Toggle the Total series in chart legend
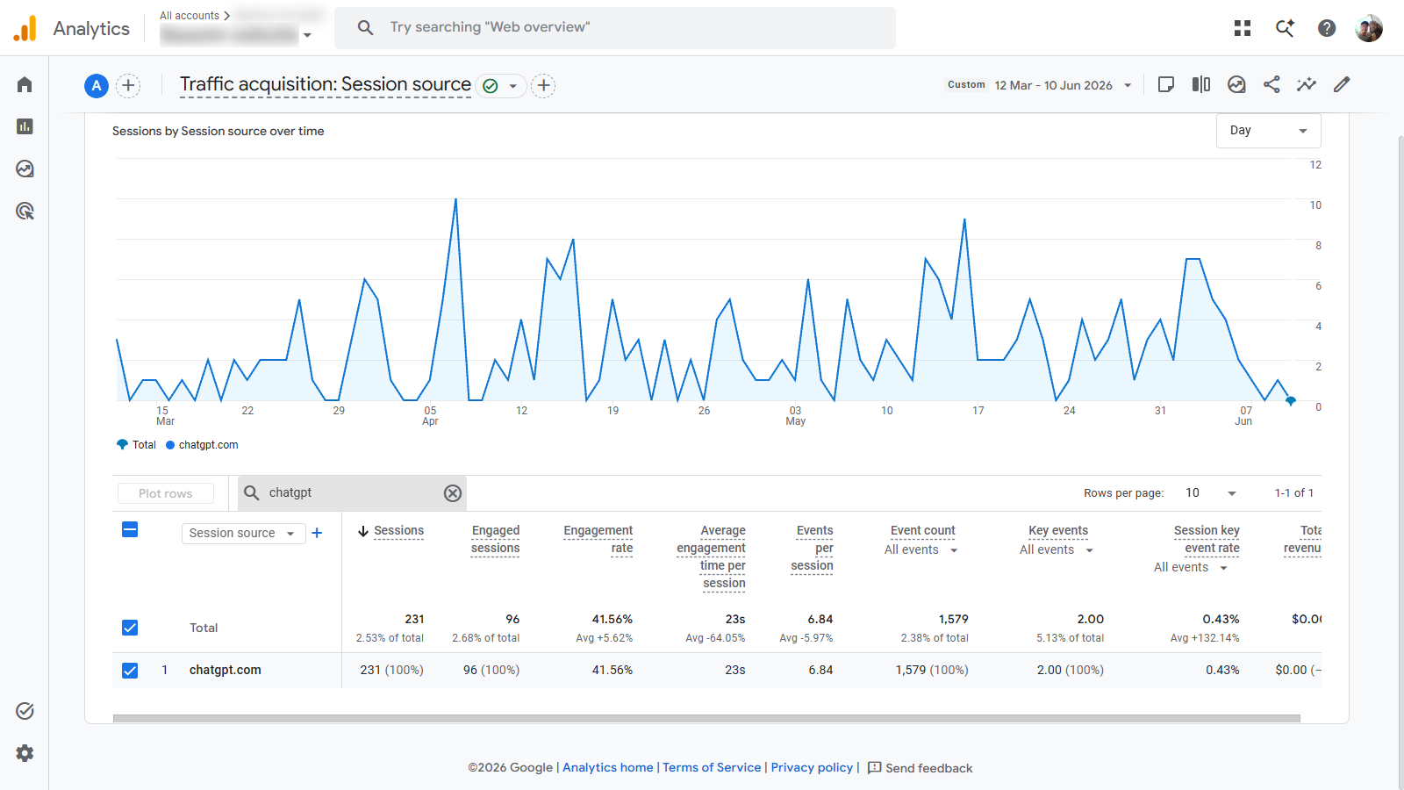The height and width of the screenshot is (790, 1404). click(136, 445)
